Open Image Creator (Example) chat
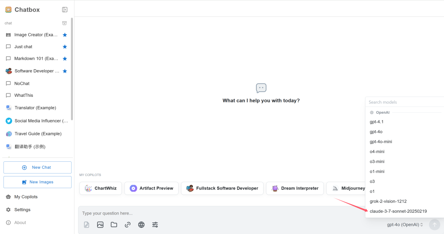 coord(36,35)
